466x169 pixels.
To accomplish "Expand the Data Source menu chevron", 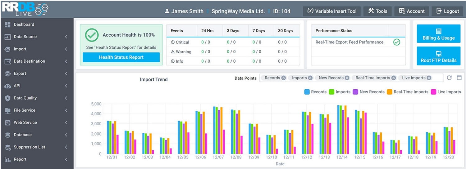I will [66, 37].
